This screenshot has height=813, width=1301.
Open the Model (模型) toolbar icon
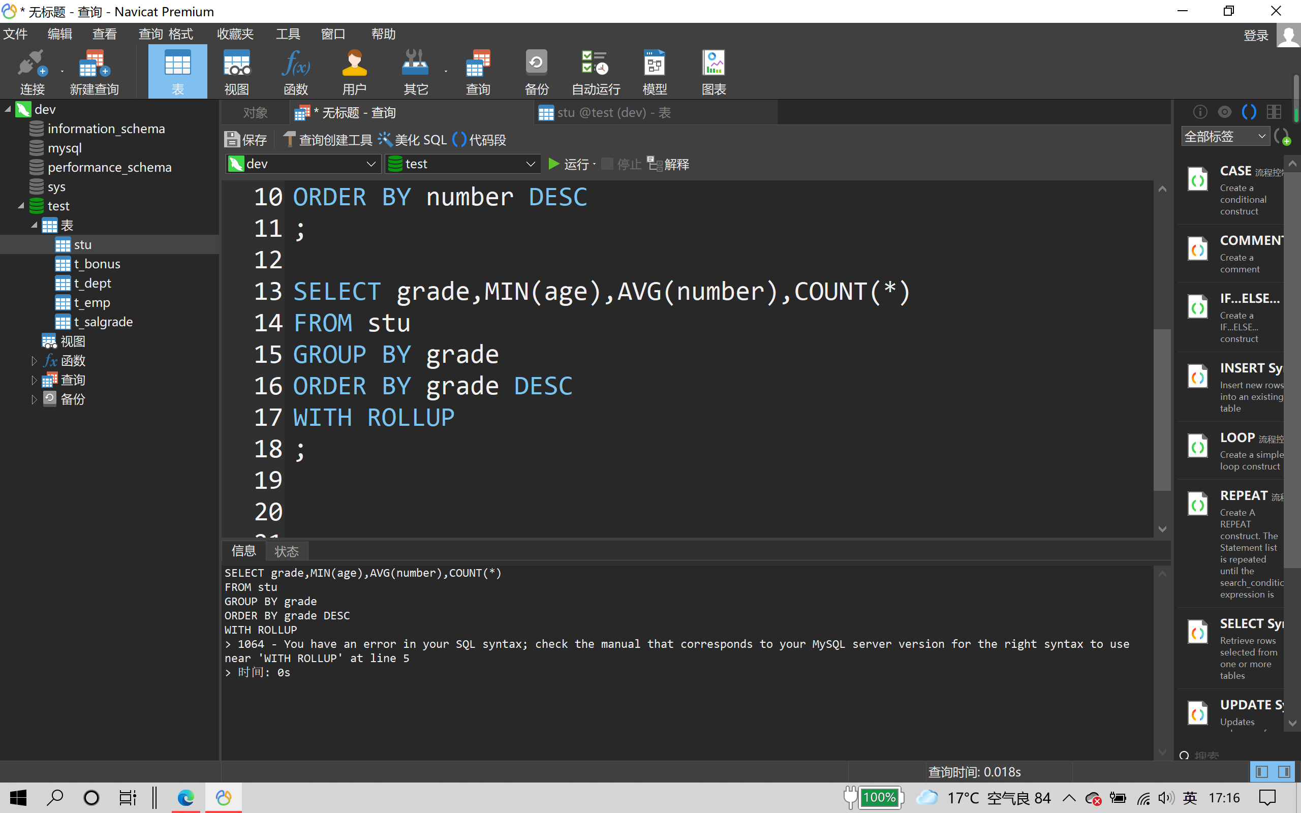(655, 73)
